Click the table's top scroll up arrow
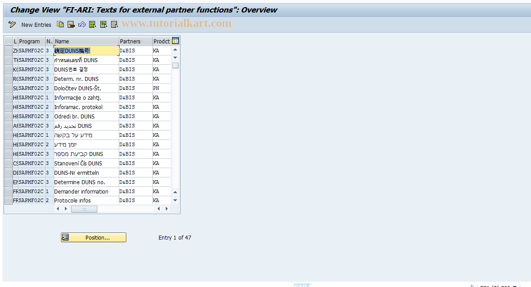The height and width of the screenshot is (287, 531). coord(175,50)
